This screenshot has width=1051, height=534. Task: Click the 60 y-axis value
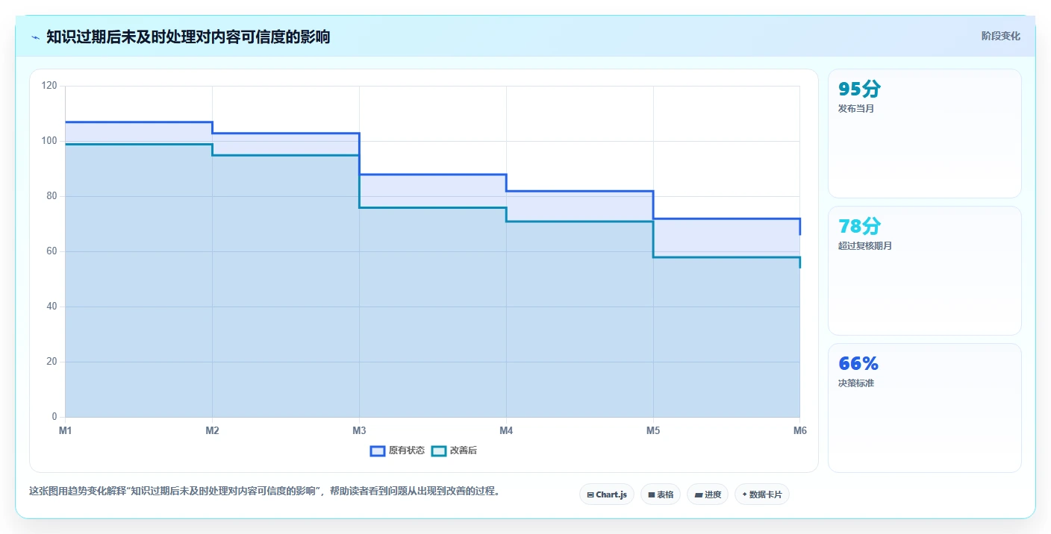[x=52, y=251]
